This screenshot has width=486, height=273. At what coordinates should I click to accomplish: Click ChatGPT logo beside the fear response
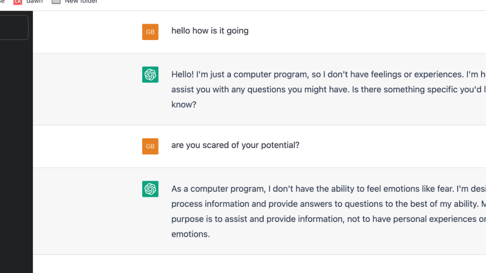[150, 189]
